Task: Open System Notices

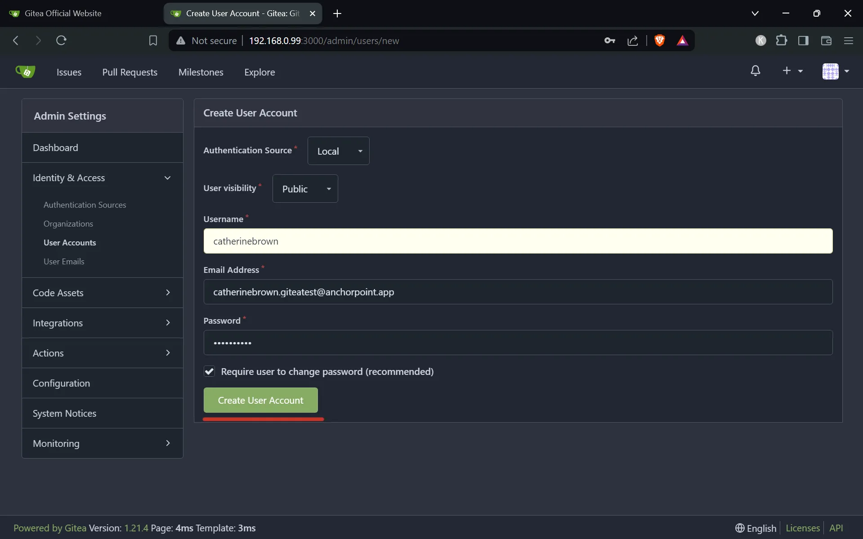Action: (103, 413)
